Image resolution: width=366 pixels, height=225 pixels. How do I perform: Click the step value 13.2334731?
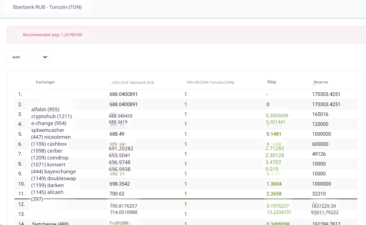pos(278,212)
